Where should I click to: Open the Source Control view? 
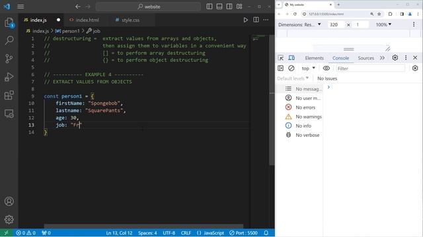[9, 59]
